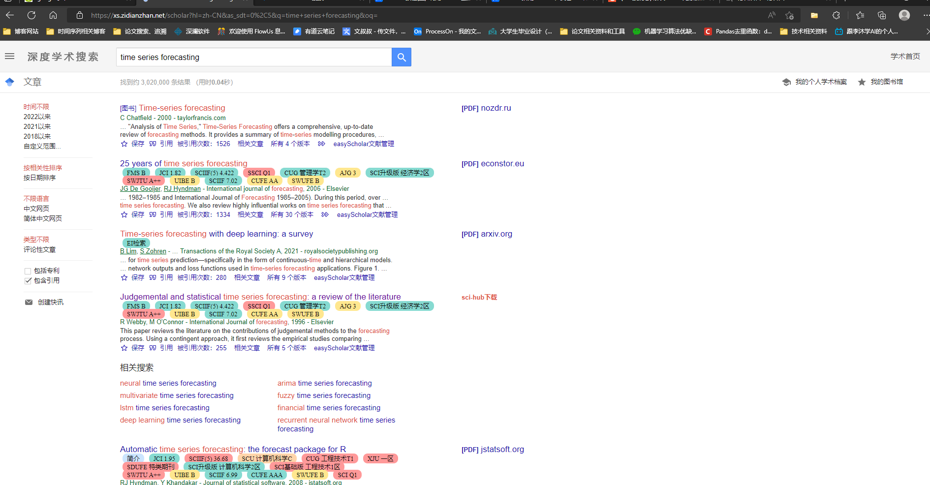View 所有 30 个版本 of 25 years paper
This screenshot has width=930, height=485.
(x=292, y=214)
